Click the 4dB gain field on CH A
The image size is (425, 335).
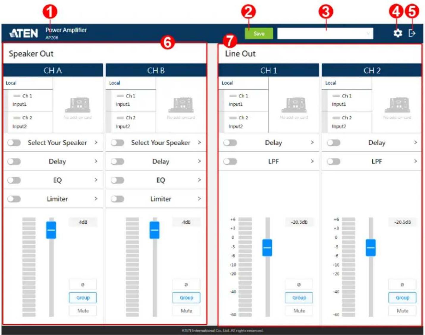83,222
